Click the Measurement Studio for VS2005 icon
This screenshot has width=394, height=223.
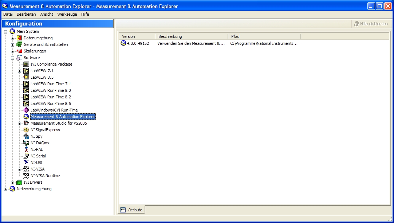point(26,123)
